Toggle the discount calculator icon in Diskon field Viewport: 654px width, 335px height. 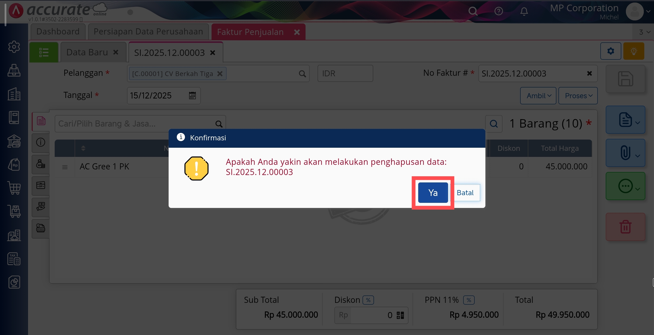(x=400, y=315)
